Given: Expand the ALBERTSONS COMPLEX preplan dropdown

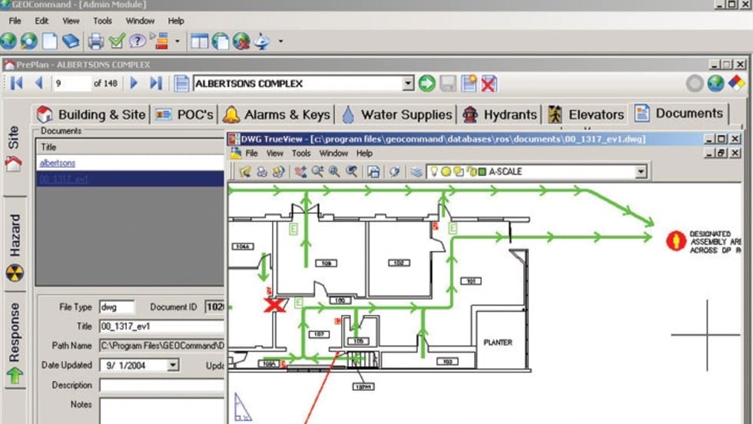Looking at the screenshot, I should [x=408, y=83].
